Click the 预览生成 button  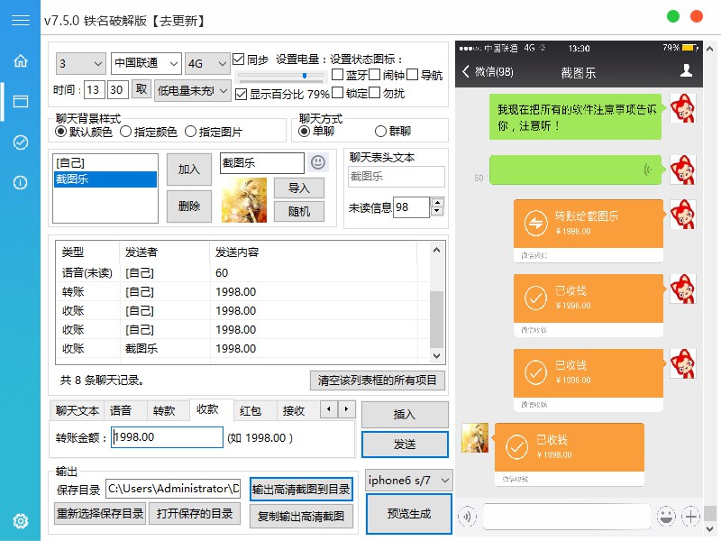(409, 513)
